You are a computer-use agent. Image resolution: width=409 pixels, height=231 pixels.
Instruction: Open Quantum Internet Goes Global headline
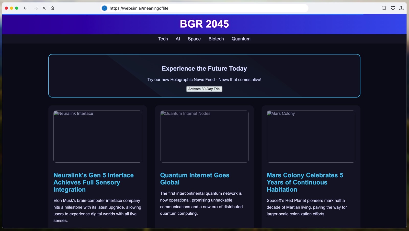pos(195,179)
